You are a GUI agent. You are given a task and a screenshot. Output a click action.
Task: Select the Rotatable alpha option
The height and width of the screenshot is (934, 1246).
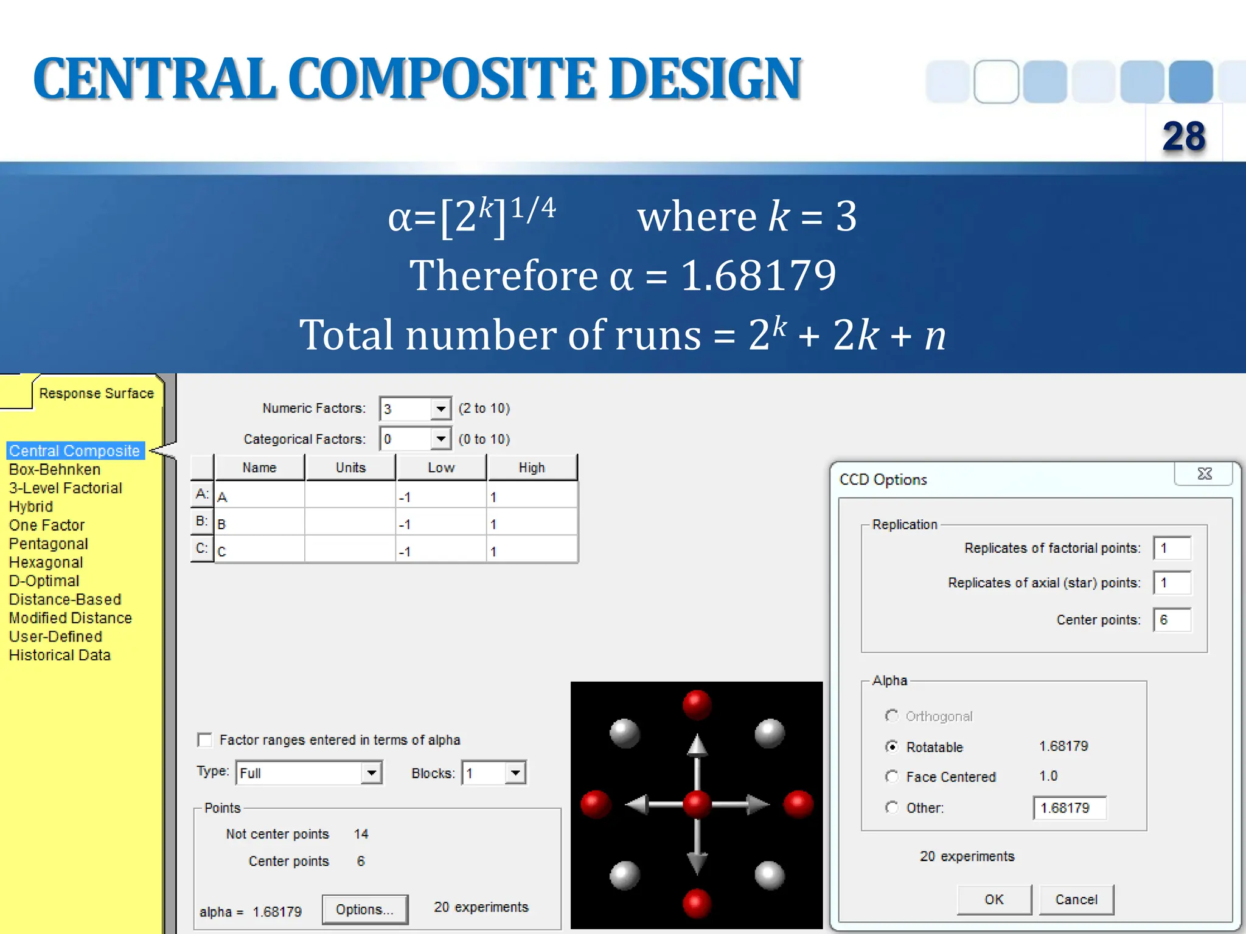[892, 747]
